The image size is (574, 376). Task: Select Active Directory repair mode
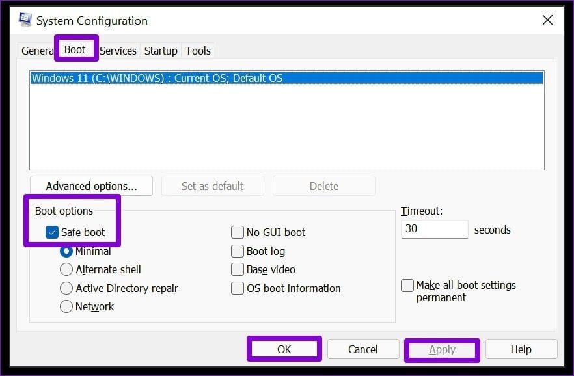(x=66, y=288)
